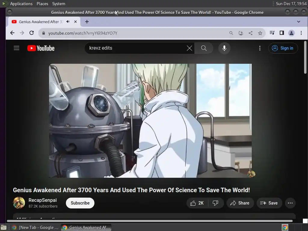Click the zoom magnifier icon in address bar
The height and width of the screenshot is (231, 308).
[x=231, y=33]
